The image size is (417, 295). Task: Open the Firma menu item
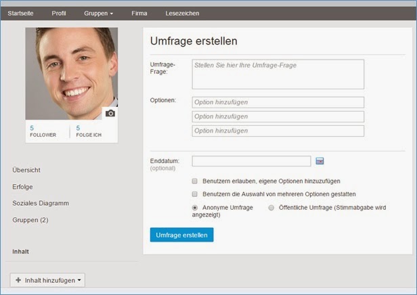click(x=139, y=13)
